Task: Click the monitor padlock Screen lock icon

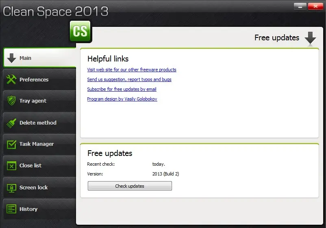Action: click(11, 188)
